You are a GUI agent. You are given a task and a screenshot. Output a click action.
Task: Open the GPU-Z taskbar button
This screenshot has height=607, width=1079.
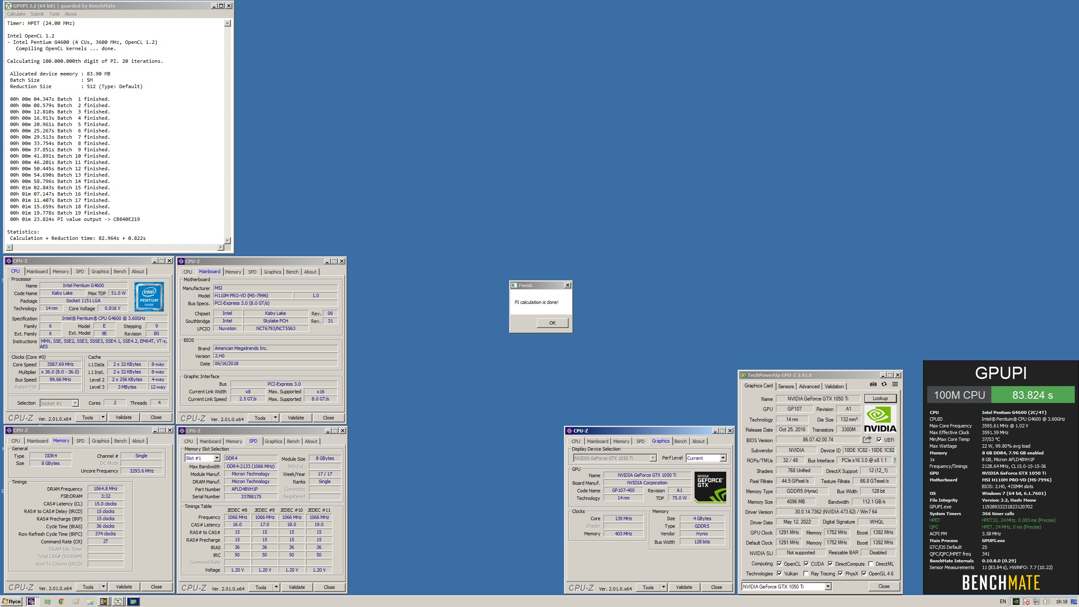(134, 602)
